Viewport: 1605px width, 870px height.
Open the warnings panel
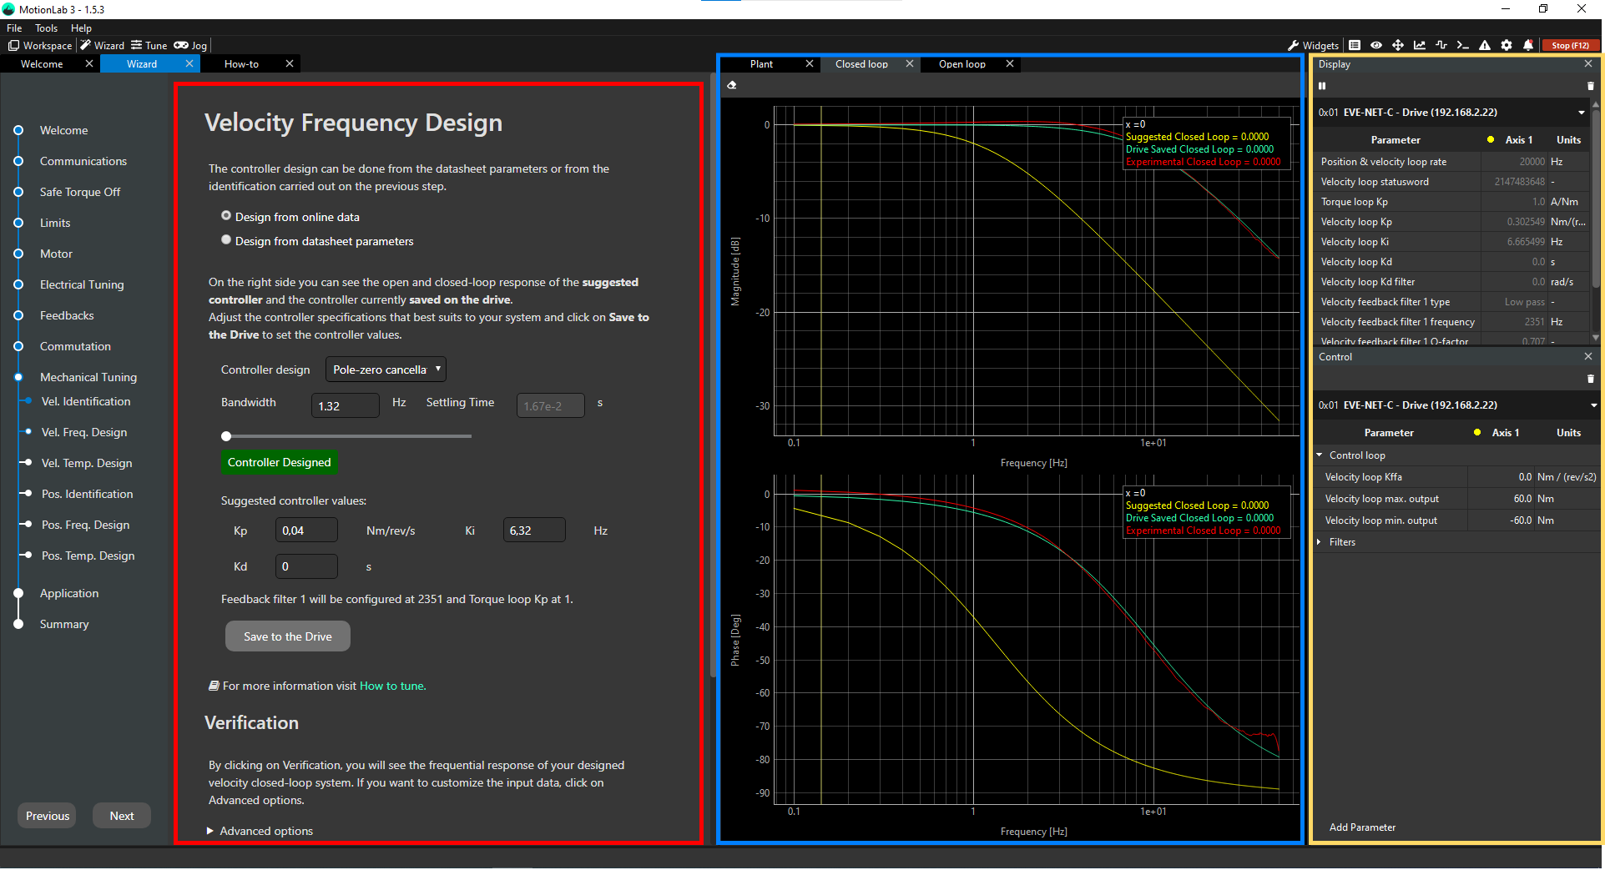point(1485,45)
